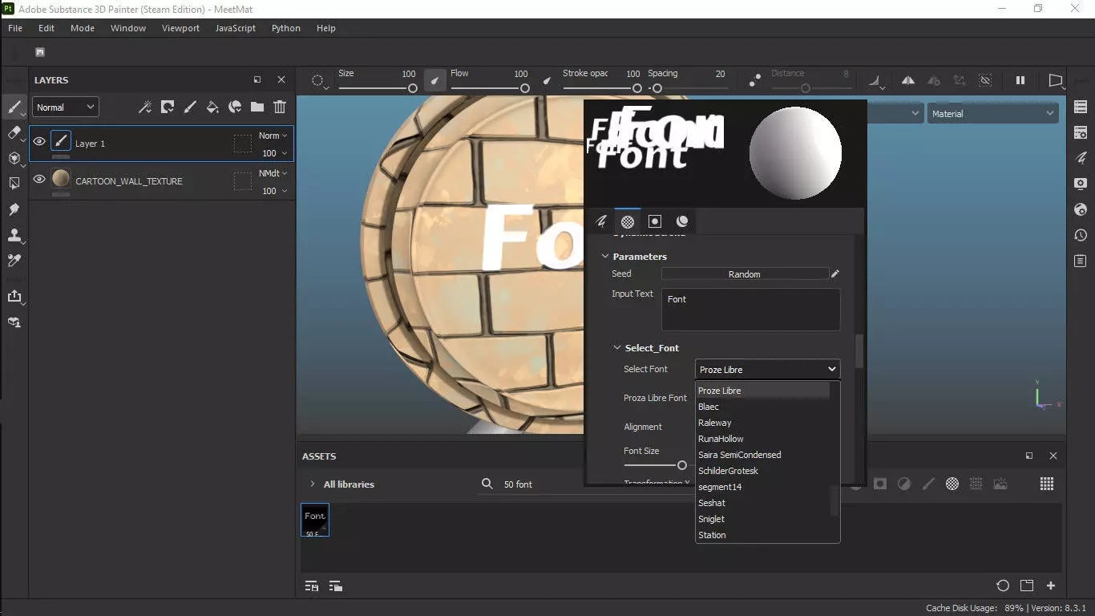Toggle lazy mouse icon beside Distance
The width and height of the screenshot is (1095, 616).
(x=754, y=80)
